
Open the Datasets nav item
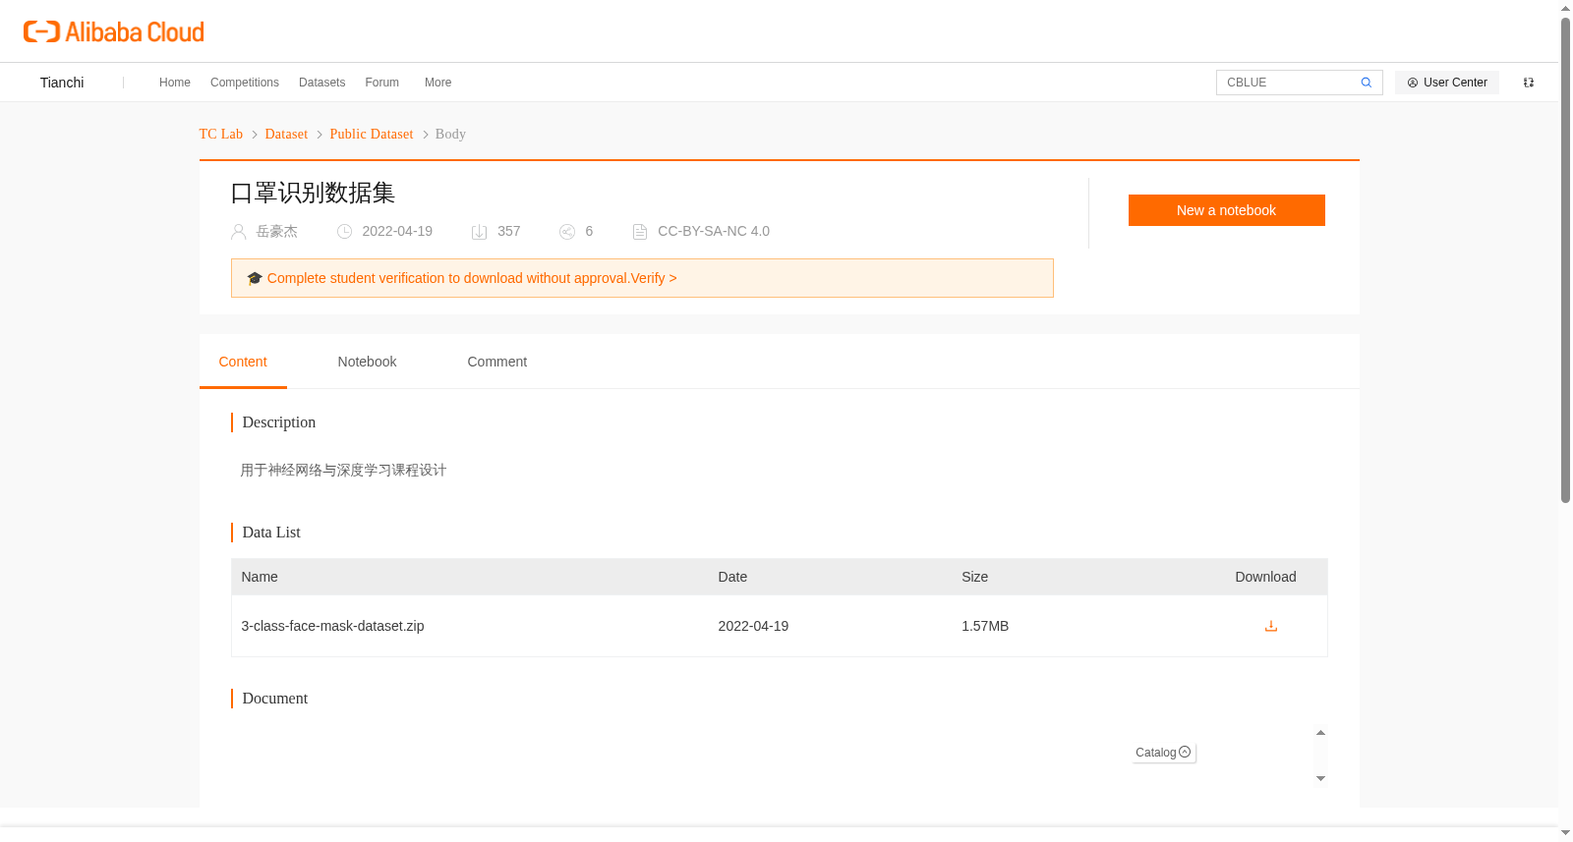[x=322, y=83]
